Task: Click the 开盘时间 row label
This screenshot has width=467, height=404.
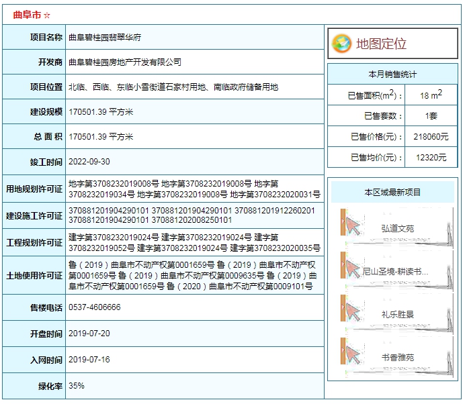Action: pyautogui.click(x=46, y=334)
